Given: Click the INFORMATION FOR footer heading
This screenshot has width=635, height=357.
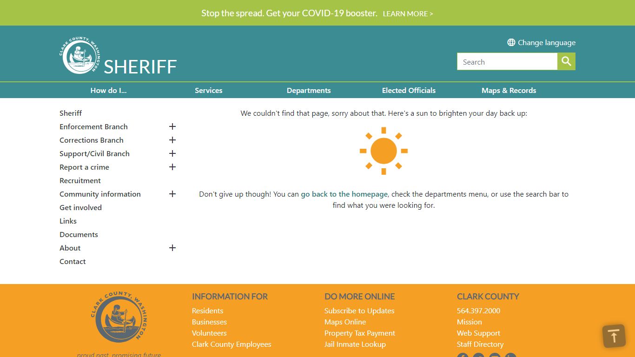Looking at the screenshot, I should [x=230, y=296].
